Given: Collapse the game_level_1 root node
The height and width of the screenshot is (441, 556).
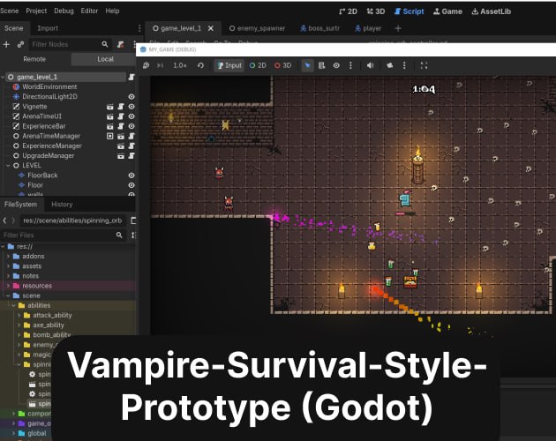Looking at the screenshot, I should point(3,77).
